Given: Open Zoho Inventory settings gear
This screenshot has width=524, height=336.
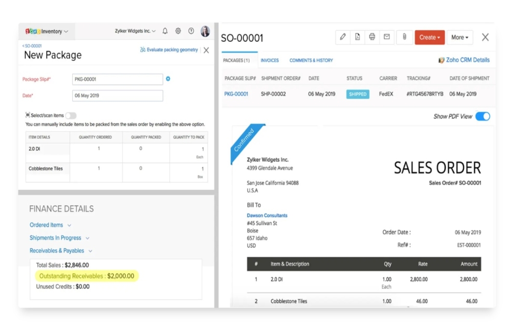Looking at the screenshot, I should coord(178,31).
